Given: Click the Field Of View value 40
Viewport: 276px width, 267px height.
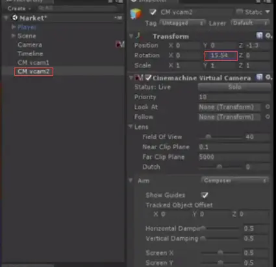Looking at the screenshot, I should click(x=257, y=137).
